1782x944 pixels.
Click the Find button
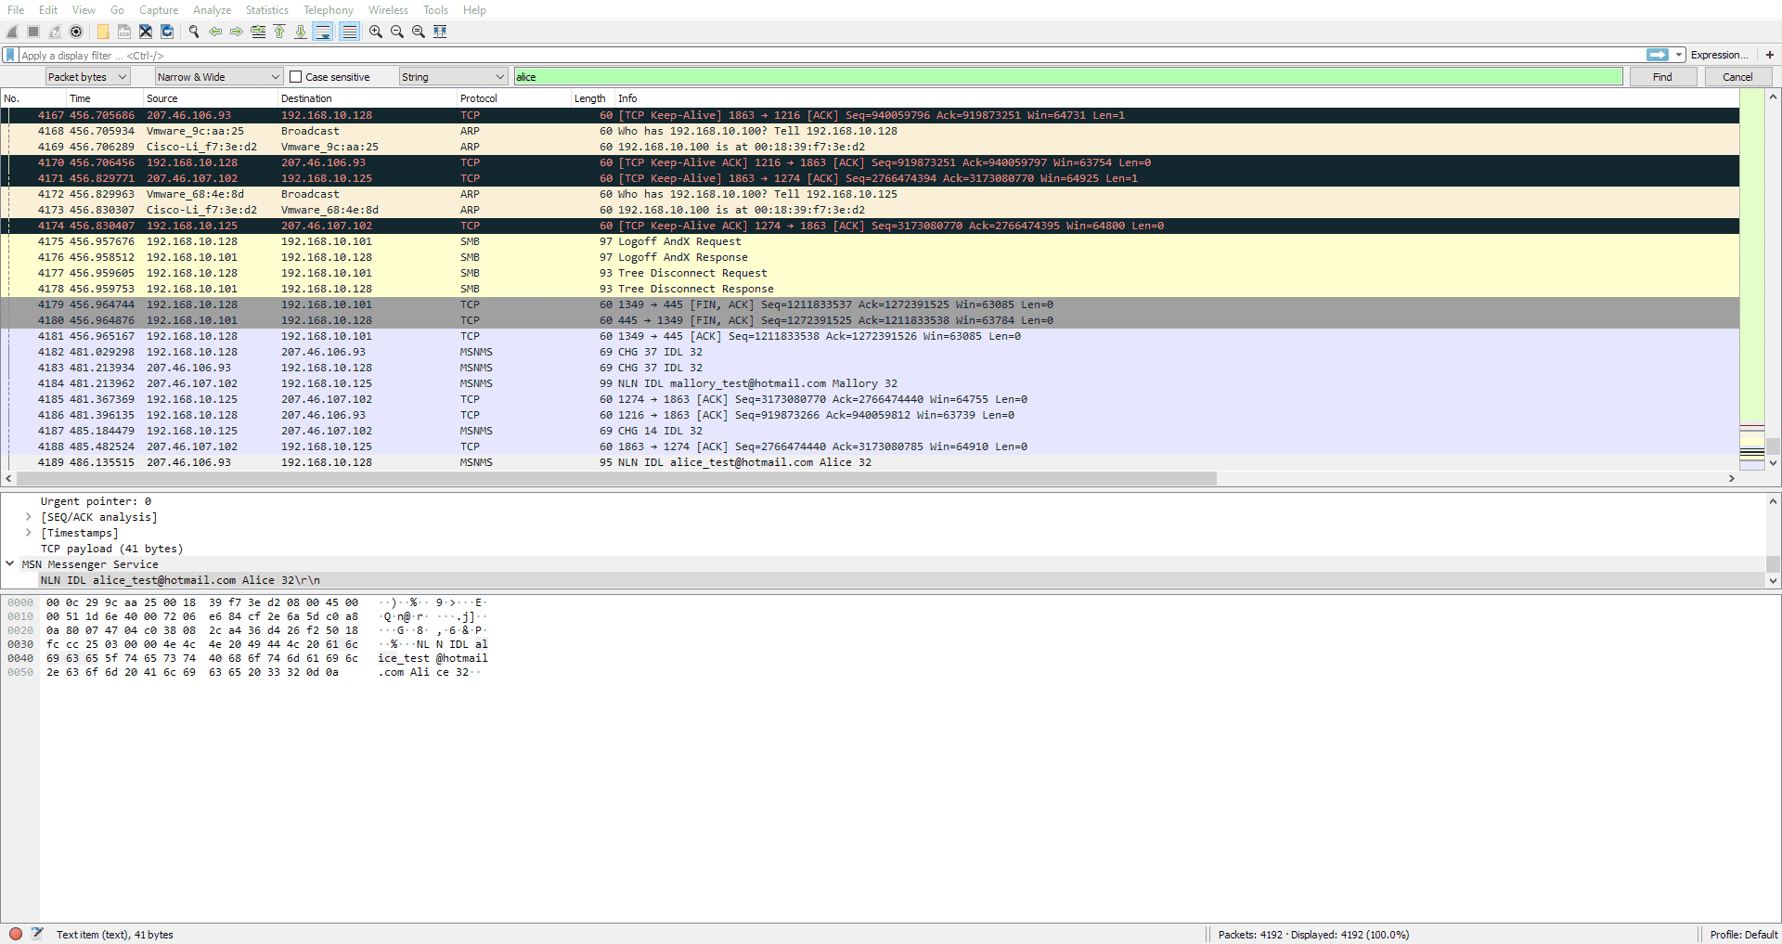(x=1661, y=77)
